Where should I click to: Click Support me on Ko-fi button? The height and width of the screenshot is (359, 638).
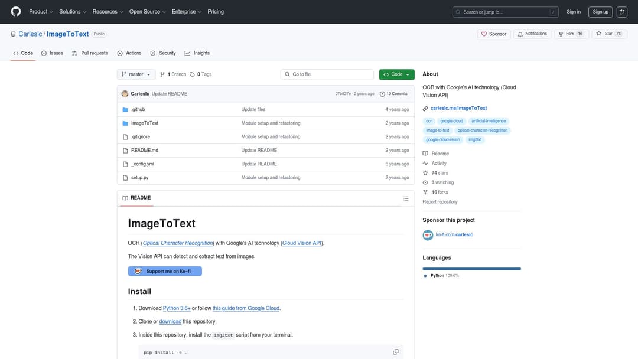click(x=165, y=271)
